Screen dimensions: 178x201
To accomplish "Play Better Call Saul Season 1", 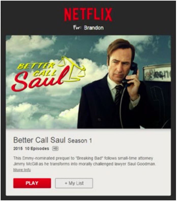I will point(32,183).
